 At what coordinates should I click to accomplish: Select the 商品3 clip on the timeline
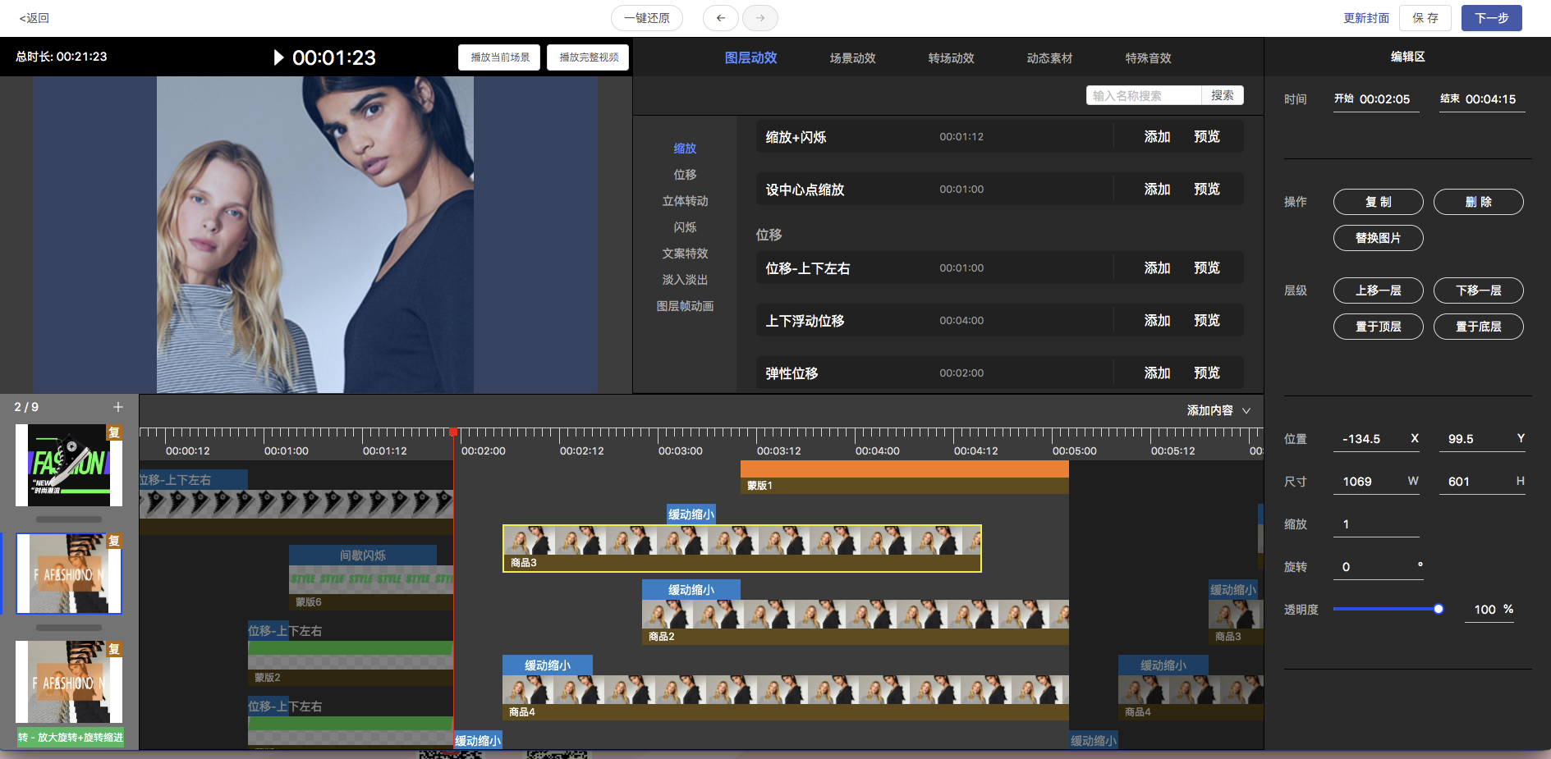pos(741,548)
